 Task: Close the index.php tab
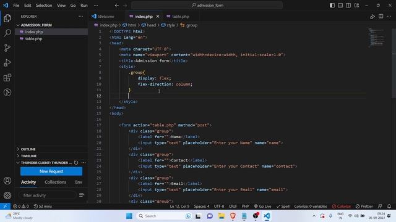[158, 17]
